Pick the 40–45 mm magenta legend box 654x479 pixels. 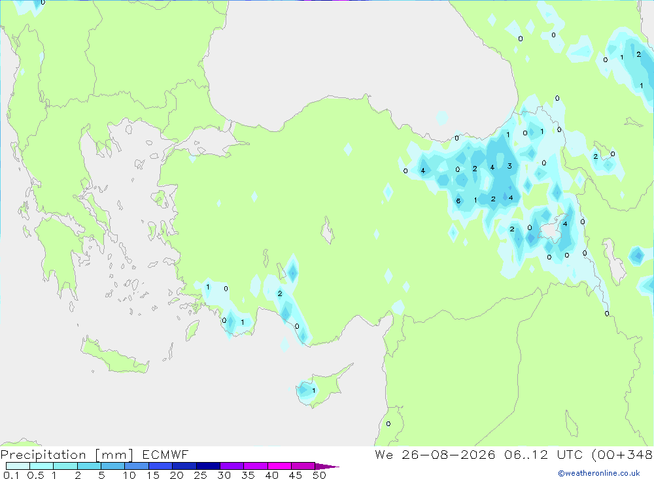coord(279,466)
